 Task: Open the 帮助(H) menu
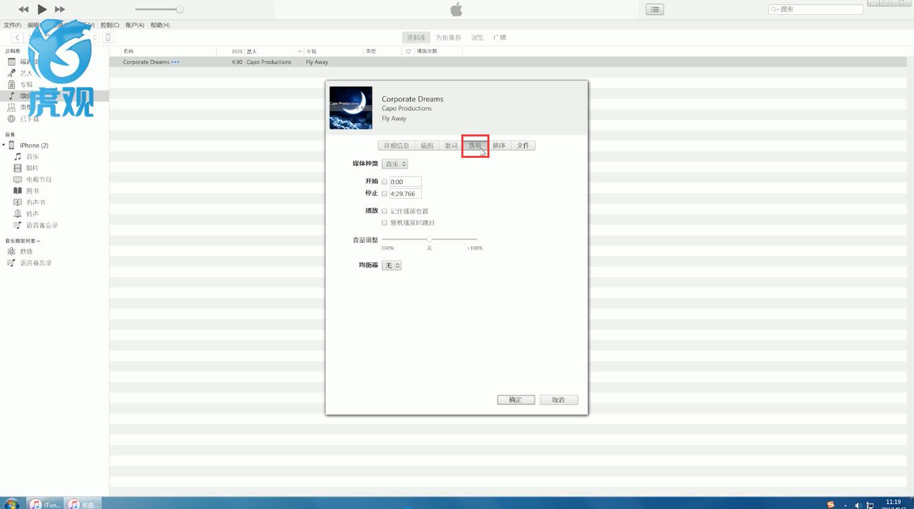point(160,25)
